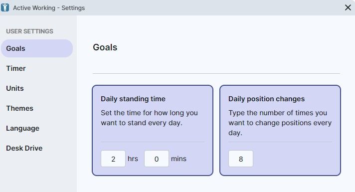This screenshot has width=355, height=192.
Task: Click the Goals page heading
Action: [x=105, y=47]
